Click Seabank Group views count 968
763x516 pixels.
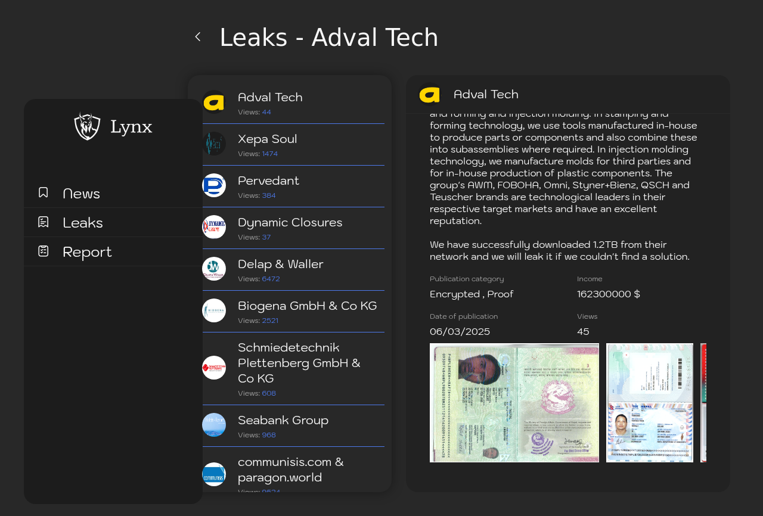pyautogui.click(x=269, y=435)
